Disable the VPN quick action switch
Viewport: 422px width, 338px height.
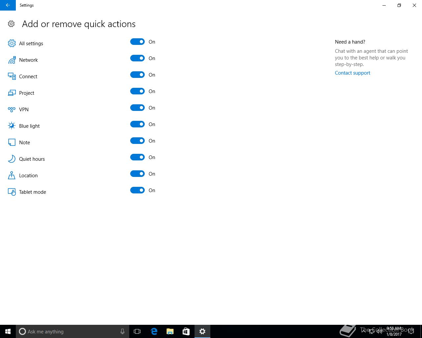[137, 108]
